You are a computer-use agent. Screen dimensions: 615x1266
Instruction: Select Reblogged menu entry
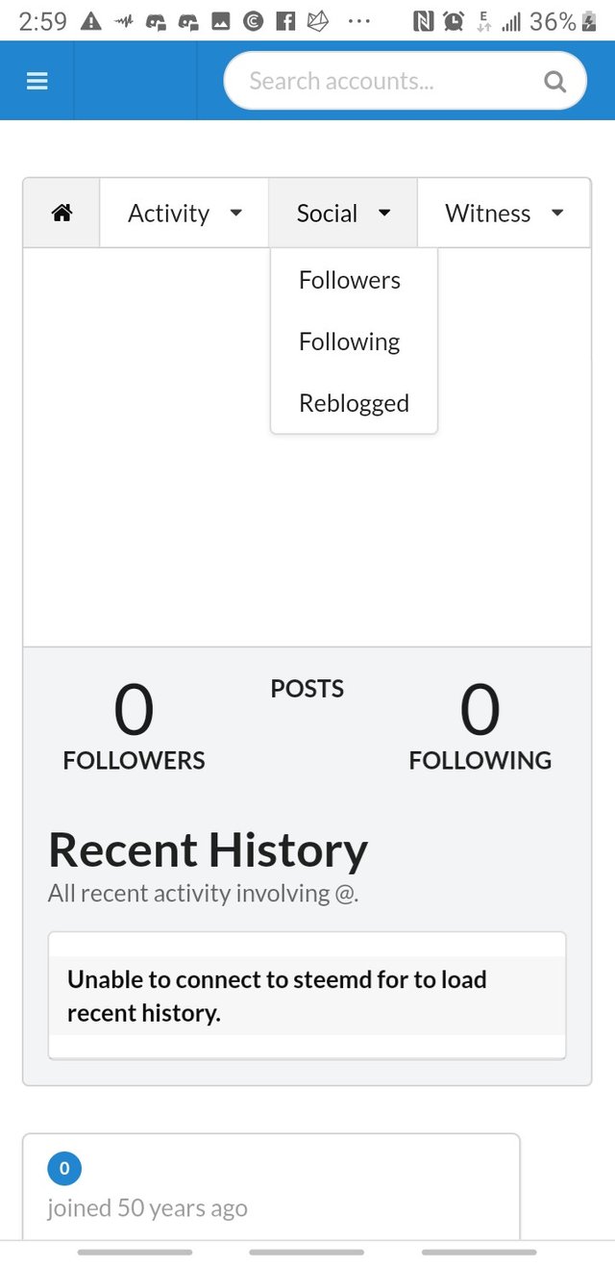[354, 403]
